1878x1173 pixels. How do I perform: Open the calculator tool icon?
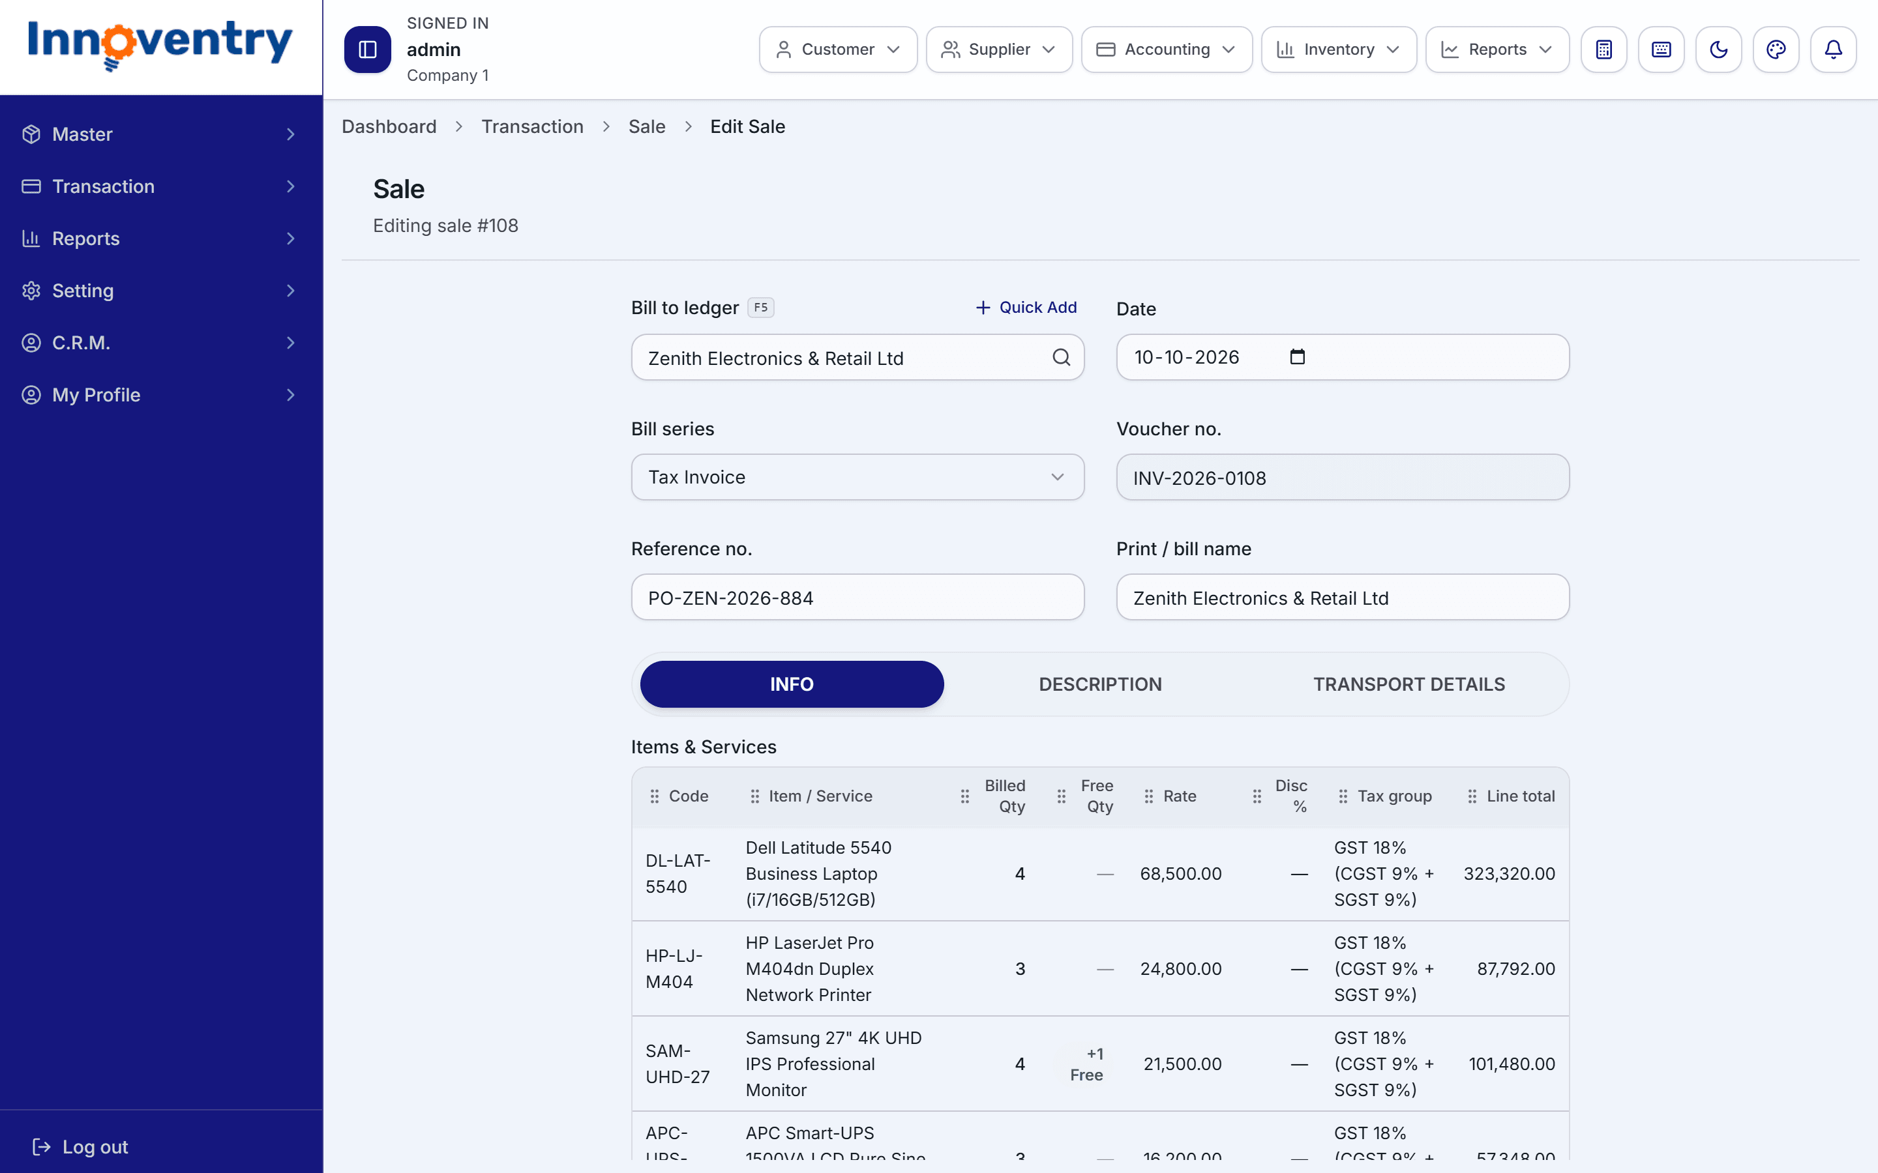click(1603, 50)
